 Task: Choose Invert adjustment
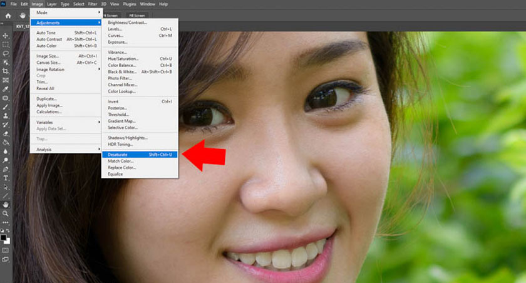pos(140,101)
